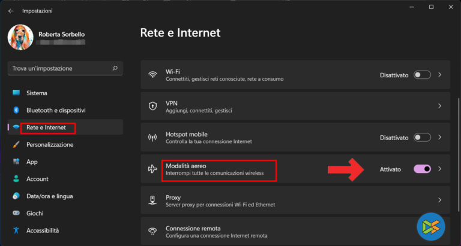Enable the Hotspot mobile switch
This screenshot has height=246, width=461.
pos(422,138)
